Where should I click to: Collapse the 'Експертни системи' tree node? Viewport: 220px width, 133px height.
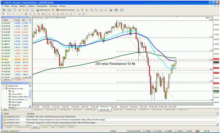[x=3, y=89]
